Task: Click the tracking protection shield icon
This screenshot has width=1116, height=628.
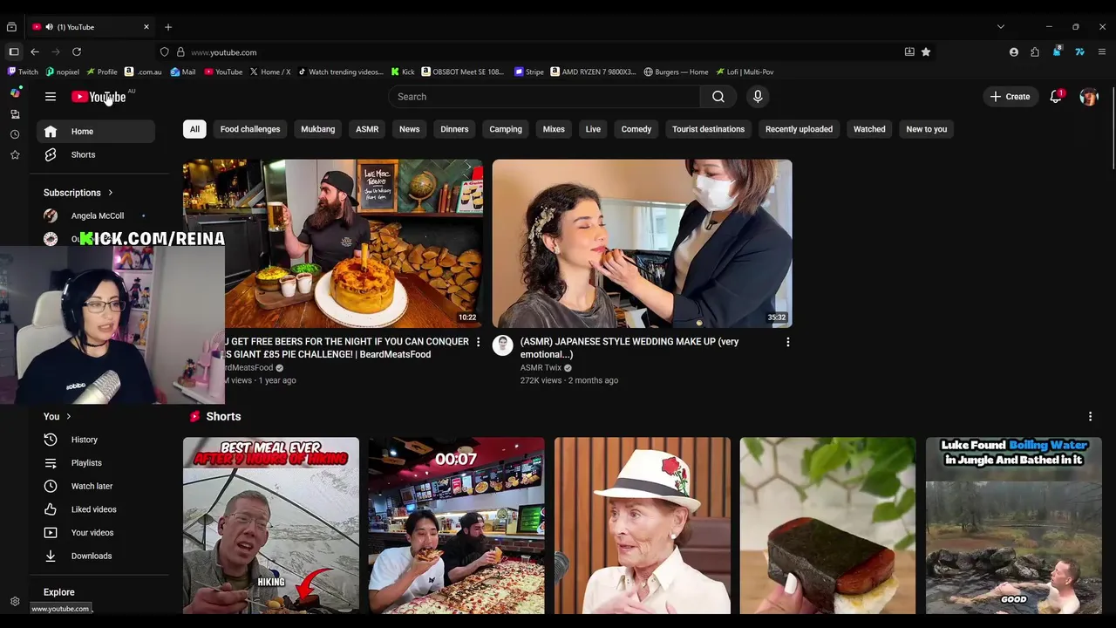Action: (x=164, y=52)
